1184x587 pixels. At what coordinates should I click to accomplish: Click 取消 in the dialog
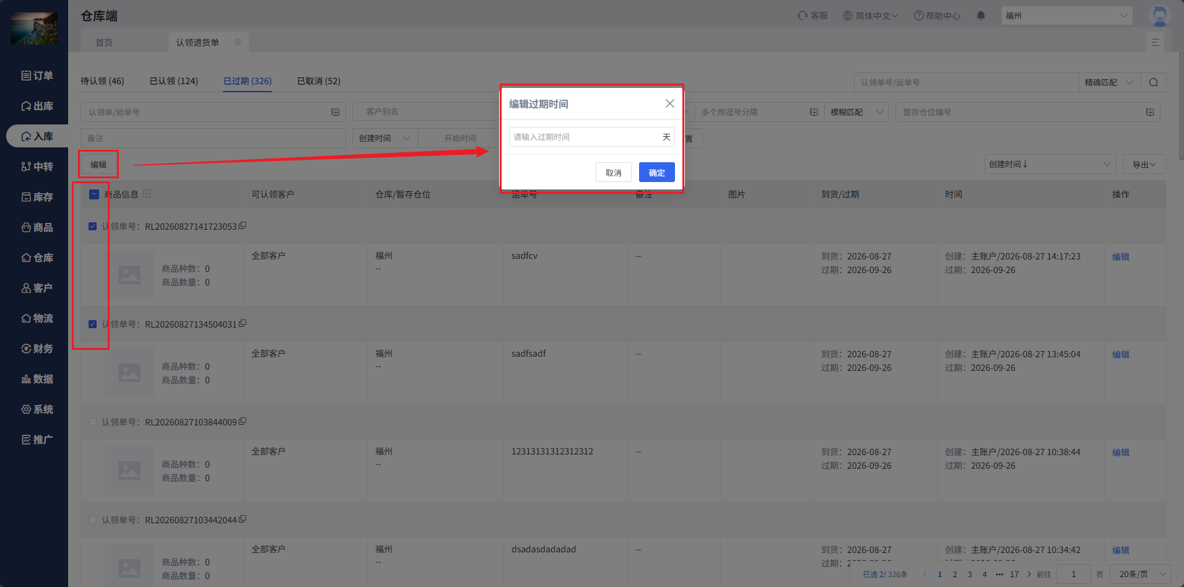[x=614, y=173]
